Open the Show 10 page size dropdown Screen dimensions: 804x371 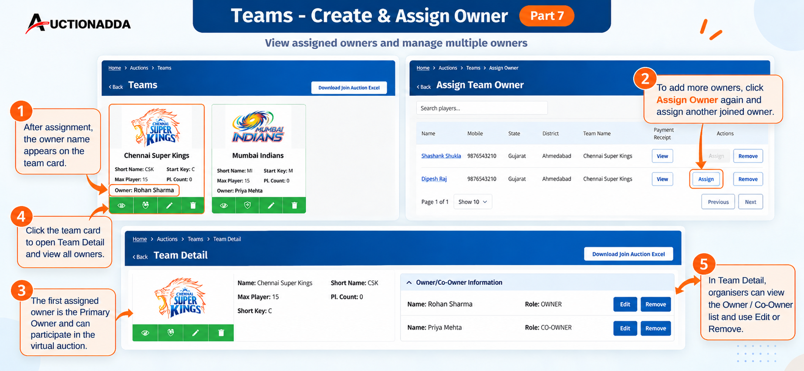(473, 202)
